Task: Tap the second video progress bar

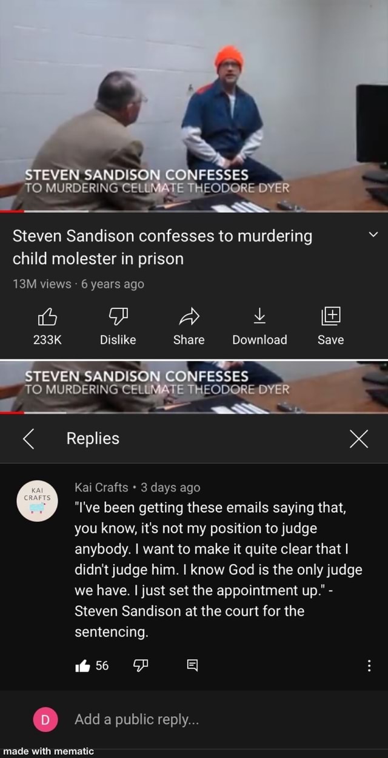Action: (x=194, y=412)
